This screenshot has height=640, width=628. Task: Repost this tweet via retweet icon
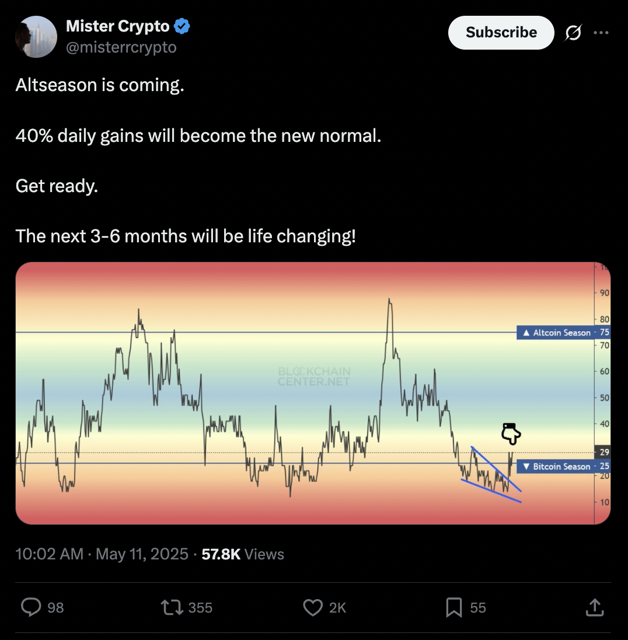(x=172, y=607)
